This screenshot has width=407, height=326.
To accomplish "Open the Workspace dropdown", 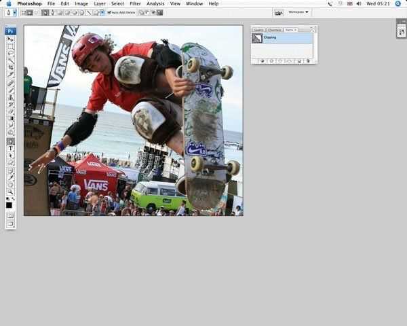I will [298, 12].
